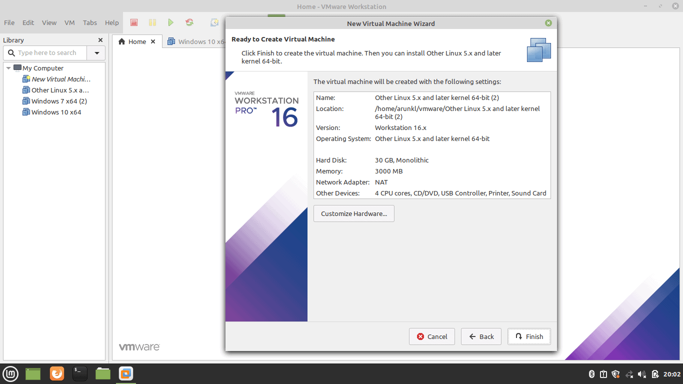Select Other Linux 5.x in Library tree
Viewport: 683px width, 384px height.
point(55,90)
